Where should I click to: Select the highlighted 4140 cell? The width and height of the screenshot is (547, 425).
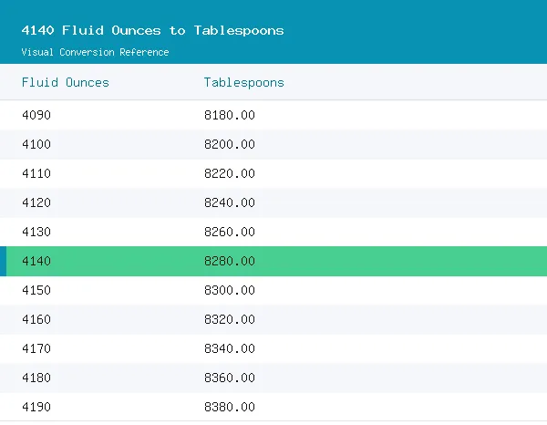pos(36,261)
